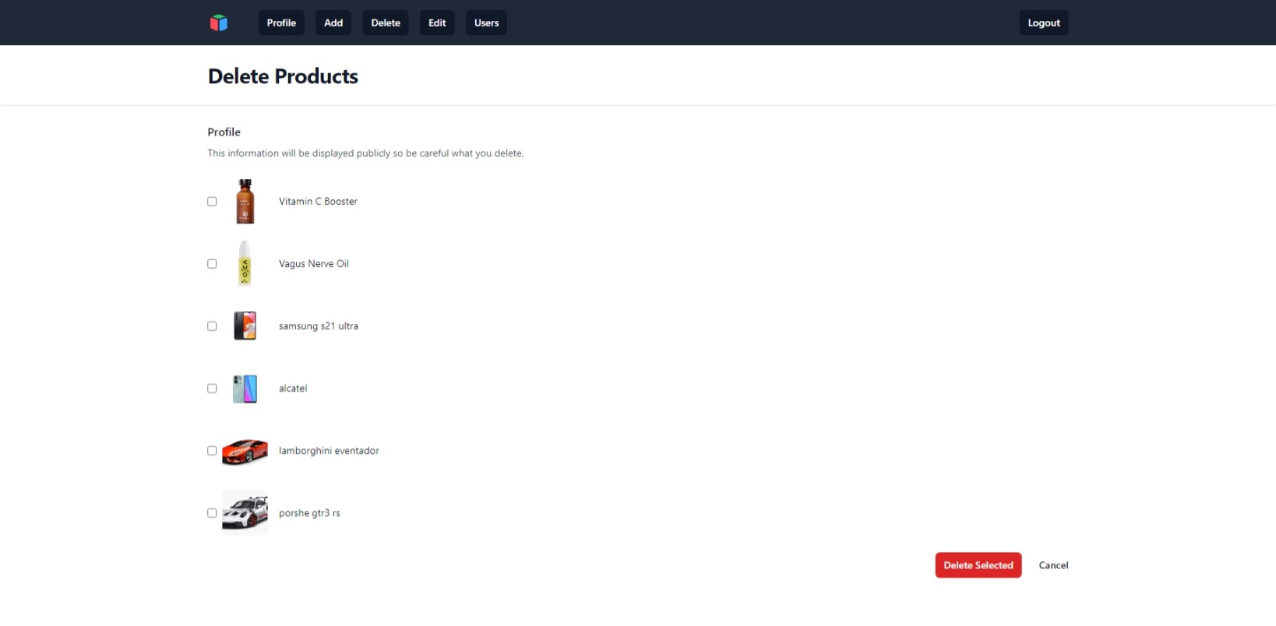Check the Vitamin C Booster checkbox

212,202
